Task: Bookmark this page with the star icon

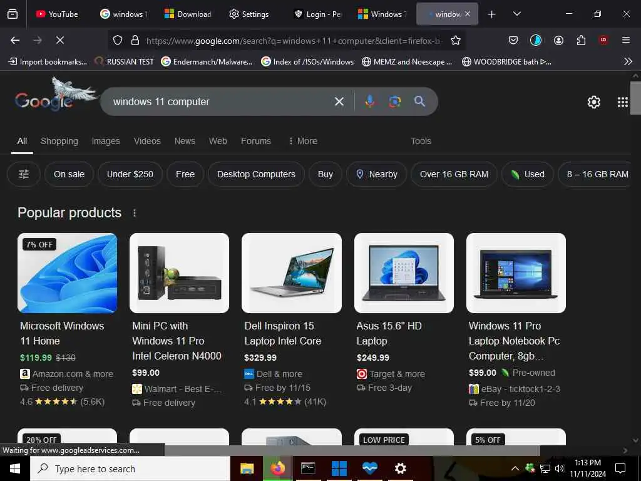Action: 456,40
